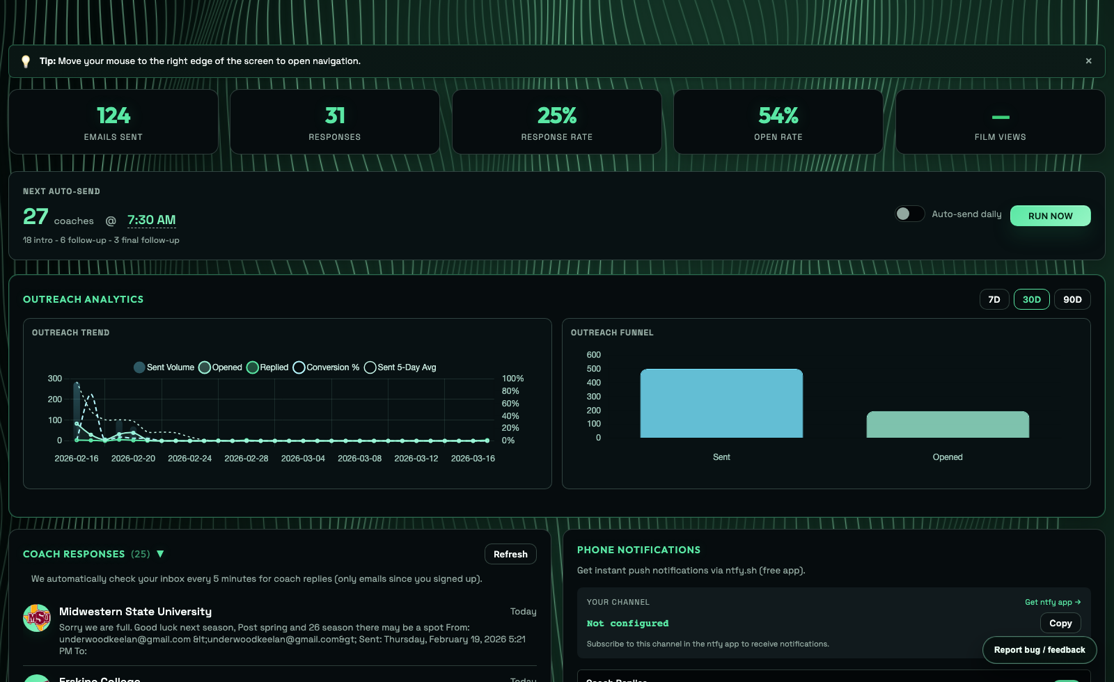Hide the Sent 5-Day Avg line
1114x682 pixels.
(x=370, y=367)
